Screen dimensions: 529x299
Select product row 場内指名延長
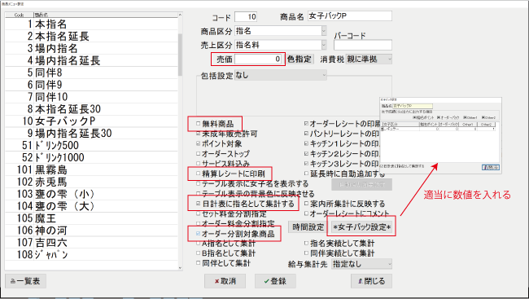pos(91,60)
